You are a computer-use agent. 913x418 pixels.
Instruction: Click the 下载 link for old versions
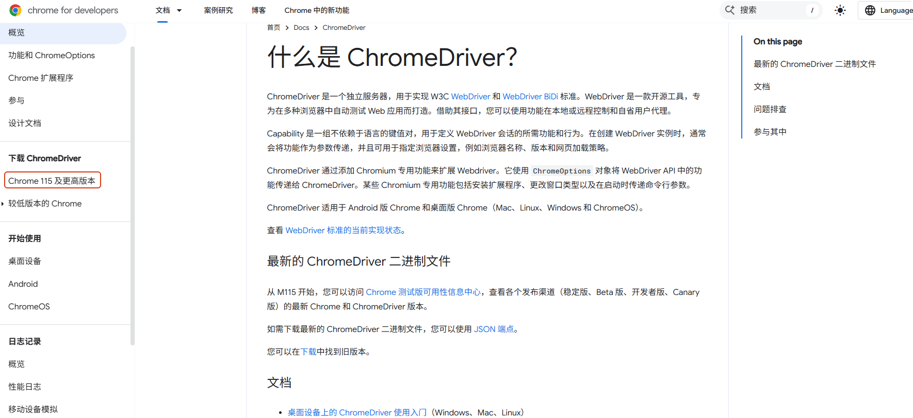point(308,352)
